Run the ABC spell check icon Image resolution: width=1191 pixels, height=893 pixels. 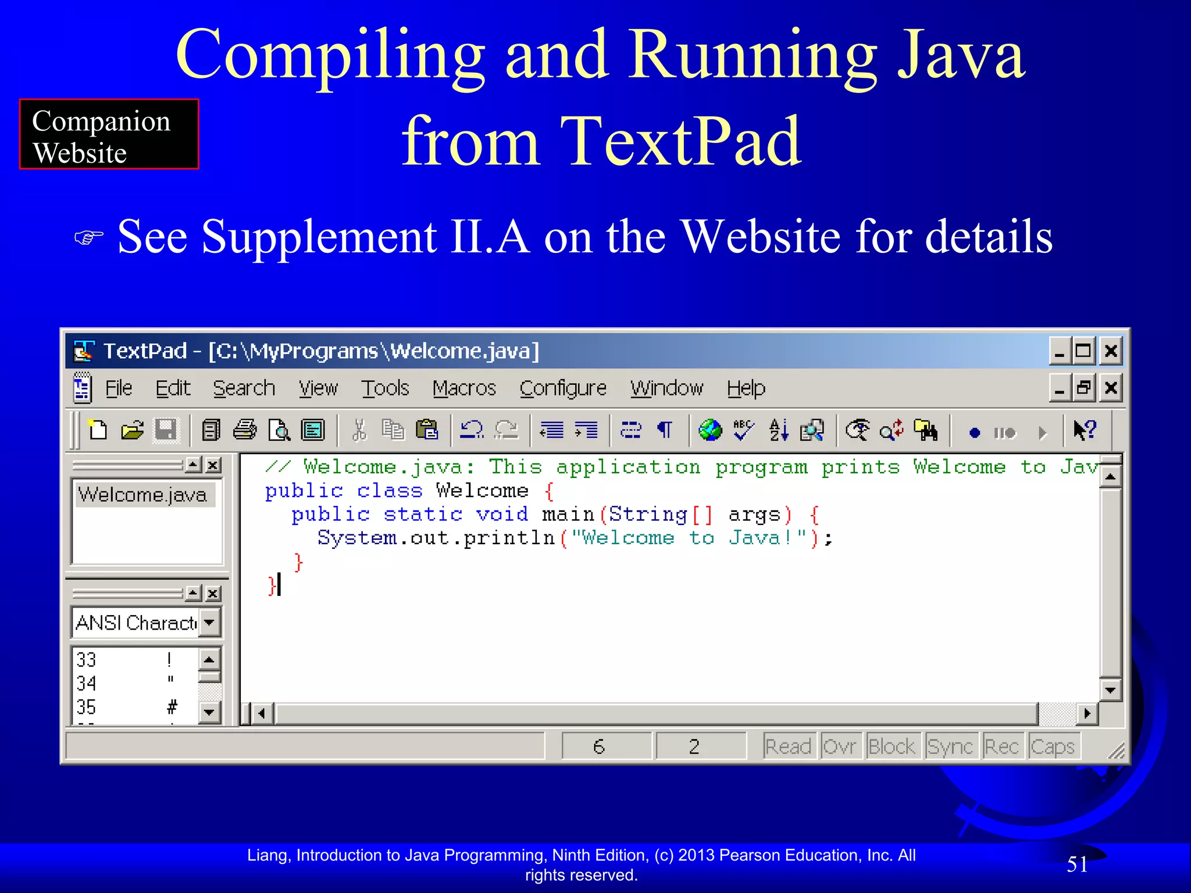[744, 431]
